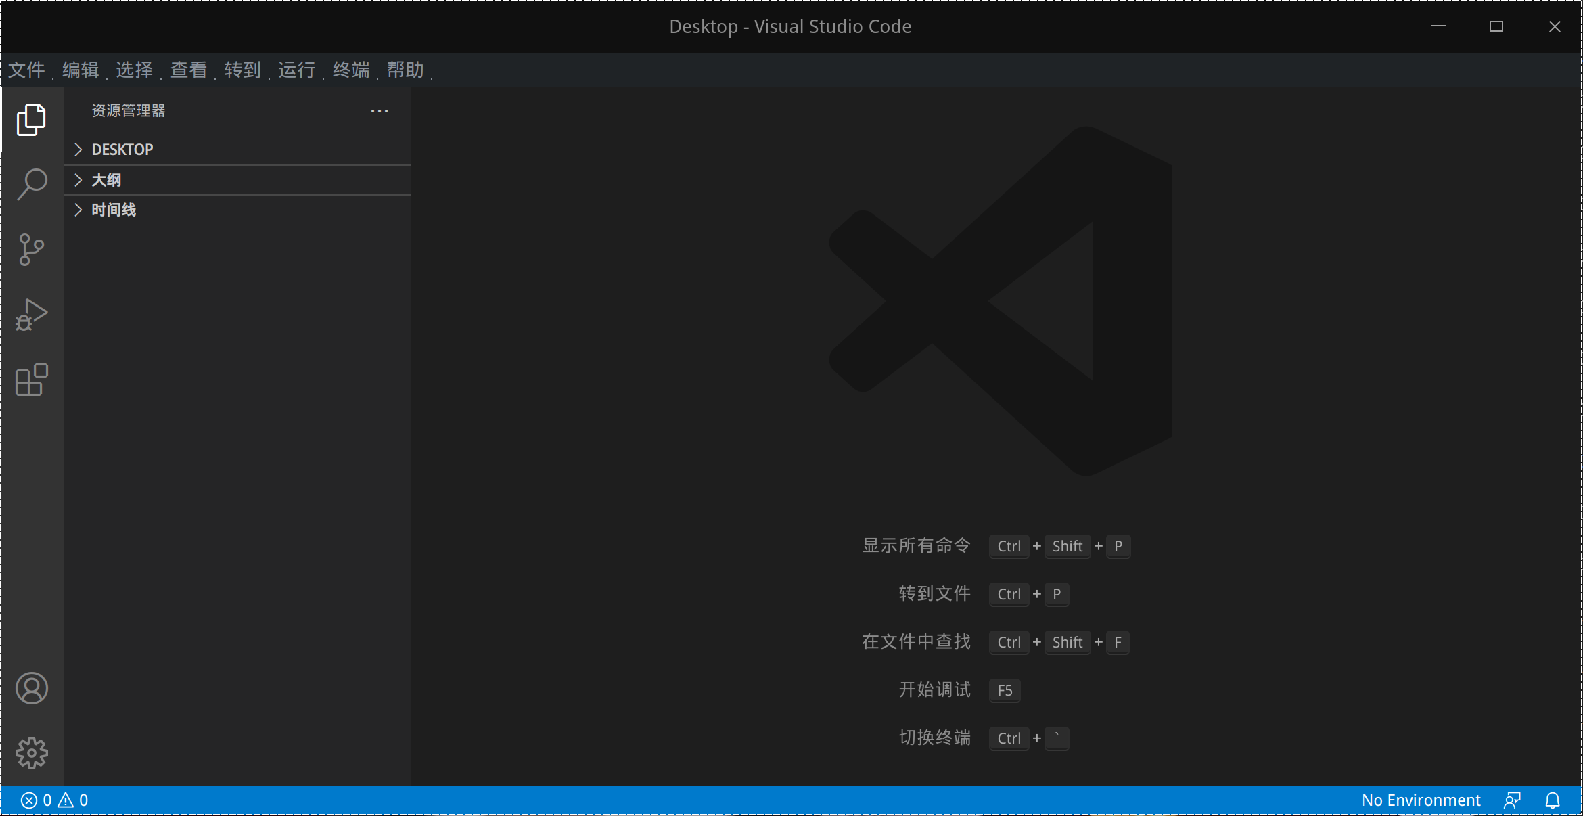Image resolution: width=1583 pixels, height=816 pixels.
Task: Open notifications bell in status bar
Action: 1553,800
